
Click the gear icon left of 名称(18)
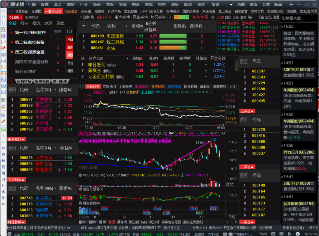tap(83, 58)
